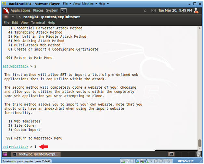Click the VMware printer status icon
This screenshot has width=204, height=164.
(142, 161)
